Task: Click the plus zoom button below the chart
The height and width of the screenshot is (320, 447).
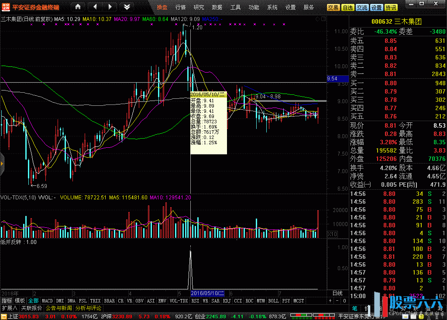Action: [x=330, y=301]
